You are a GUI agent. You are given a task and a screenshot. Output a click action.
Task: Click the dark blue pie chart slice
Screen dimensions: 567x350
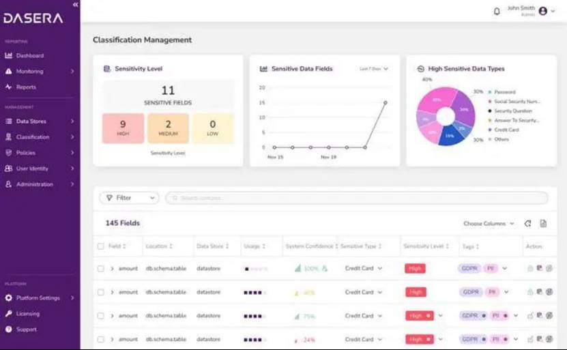point(450,135)
